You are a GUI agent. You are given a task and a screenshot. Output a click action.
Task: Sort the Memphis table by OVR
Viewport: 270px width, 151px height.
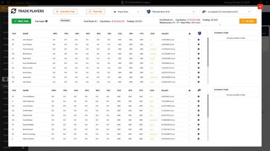click(x=152, y=34)
